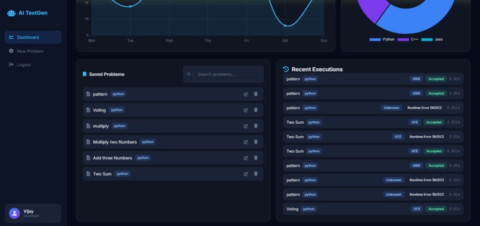The height and width of the screenshot is (226, 480).
Task: Focus the Search problems input field
Action: point(226,74)
